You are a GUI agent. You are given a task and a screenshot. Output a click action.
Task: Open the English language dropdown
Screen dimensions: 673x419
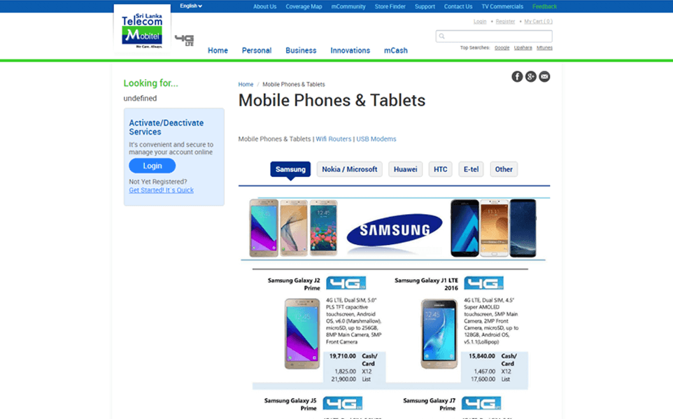coord(191,6)
